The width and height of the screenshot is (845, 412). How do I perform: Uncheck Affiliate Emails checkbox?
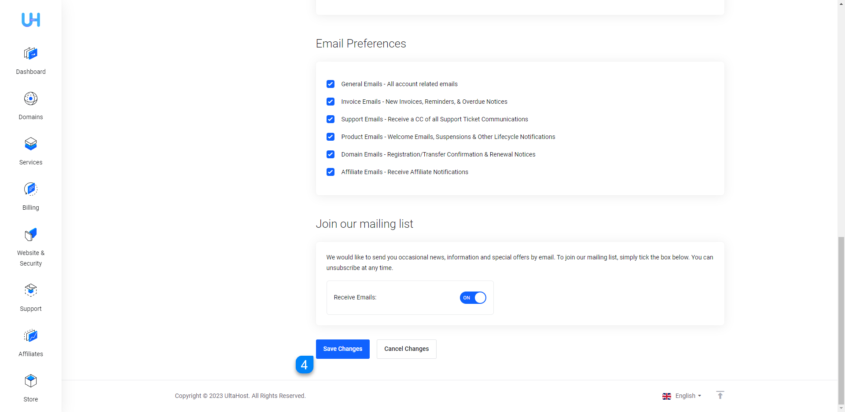point(331,172)
